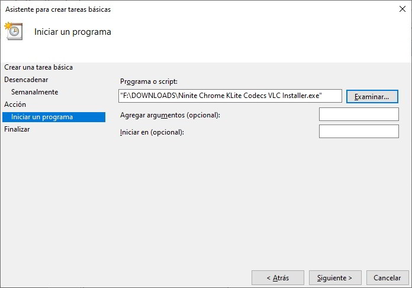
Task: Select the Acción step in sidebar
Action: (x=15, y=104)
